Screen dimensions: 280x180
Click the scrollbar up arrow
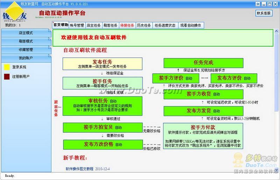click(276, 31)
